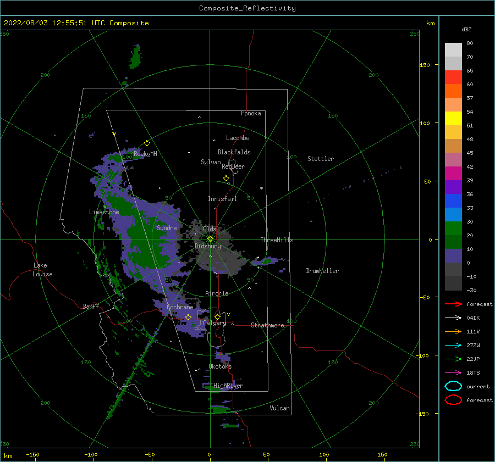Image resolution: width=495 pixels, height=462 pixels.
Task: Click the Sundre city label
Action: pos(167,227)
